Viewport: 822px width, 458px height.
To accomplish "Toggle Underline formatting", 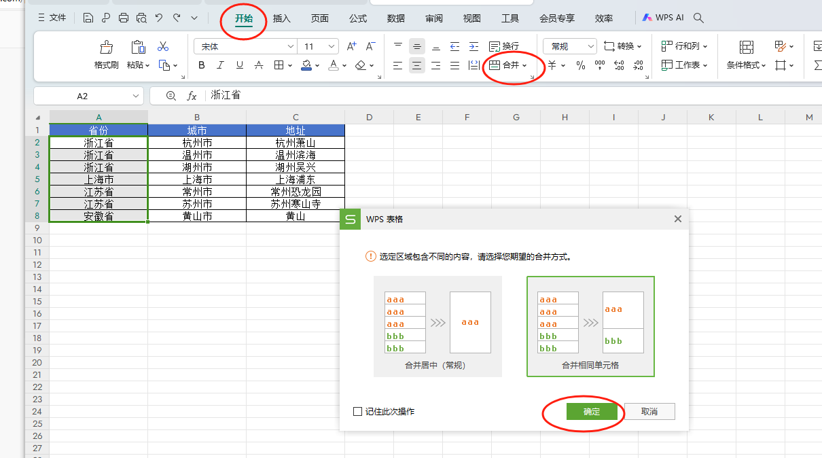I will pos(239,65).
